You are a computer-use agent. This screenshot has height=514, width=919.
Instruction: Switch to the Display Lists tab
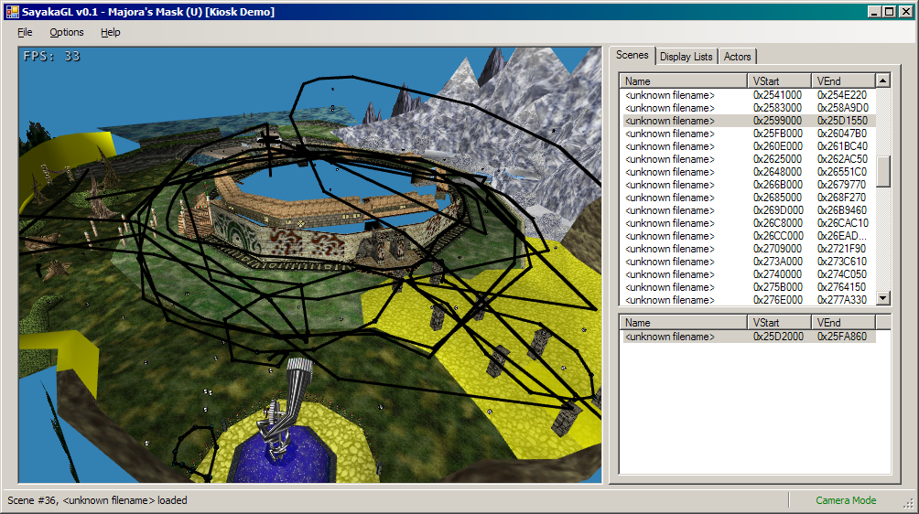coord(686,57)
